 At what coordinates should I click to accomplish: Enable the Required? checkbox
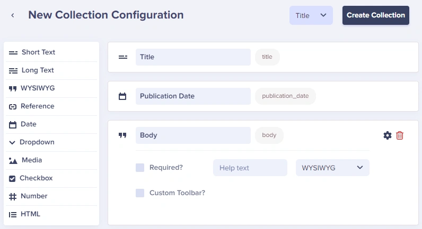[x=140, y=168]
